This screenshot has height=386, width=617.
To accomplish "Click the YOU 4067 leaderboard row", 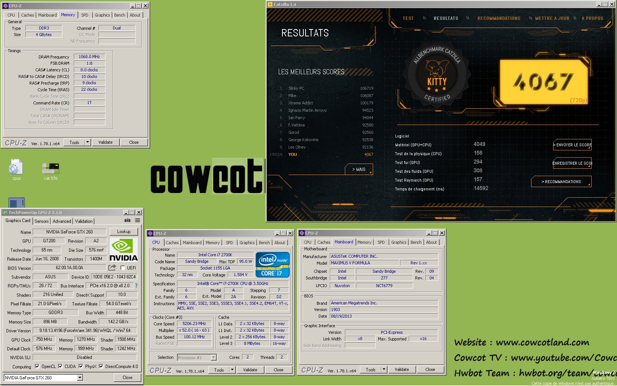I will 322,154.
